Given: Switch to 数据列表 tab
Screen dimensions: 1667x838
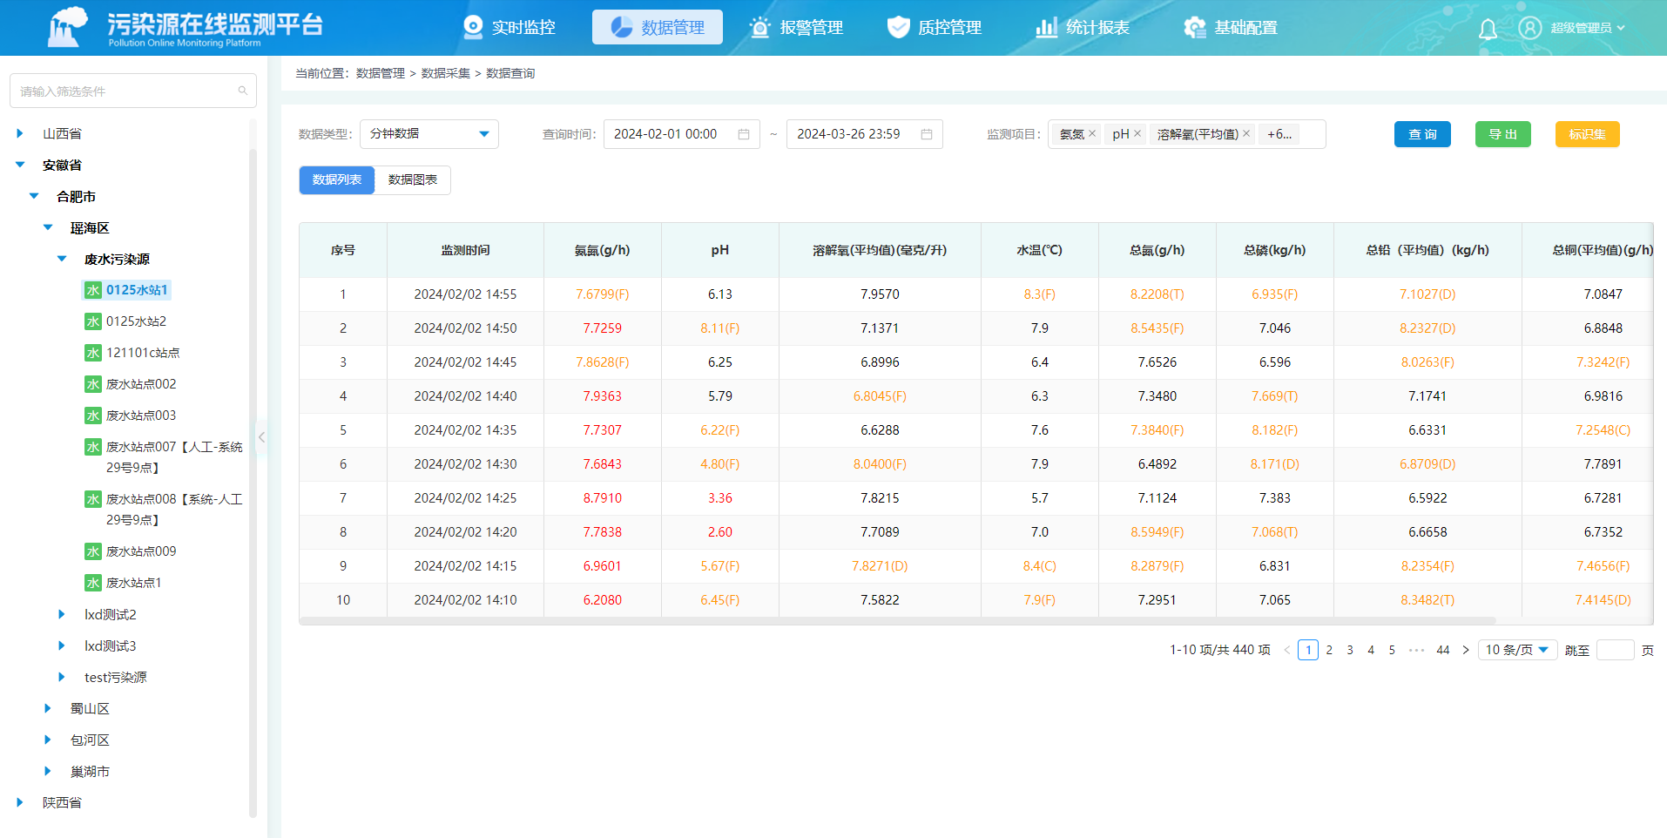Looking at the screenshot, I should coord(337,180).
